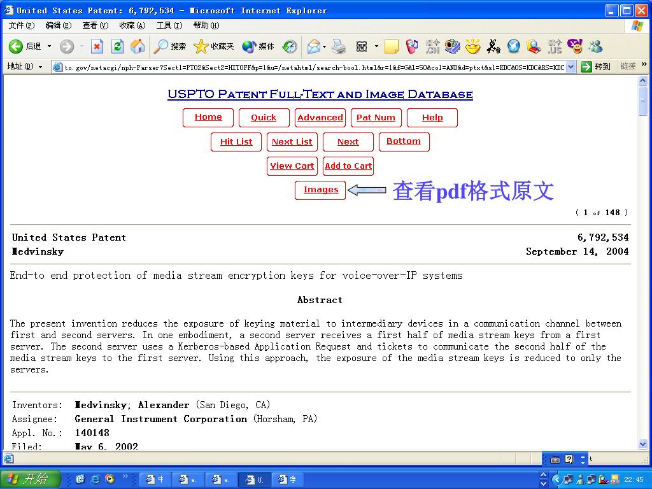Click Images to view the PDF original
This screenshot has width=652, height=489.
[321, 190]
